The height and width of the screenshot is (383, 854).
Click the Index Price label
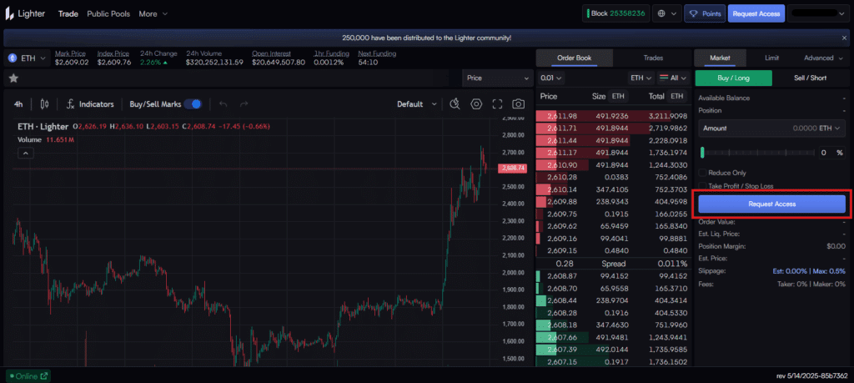click(x=113, y=53)
